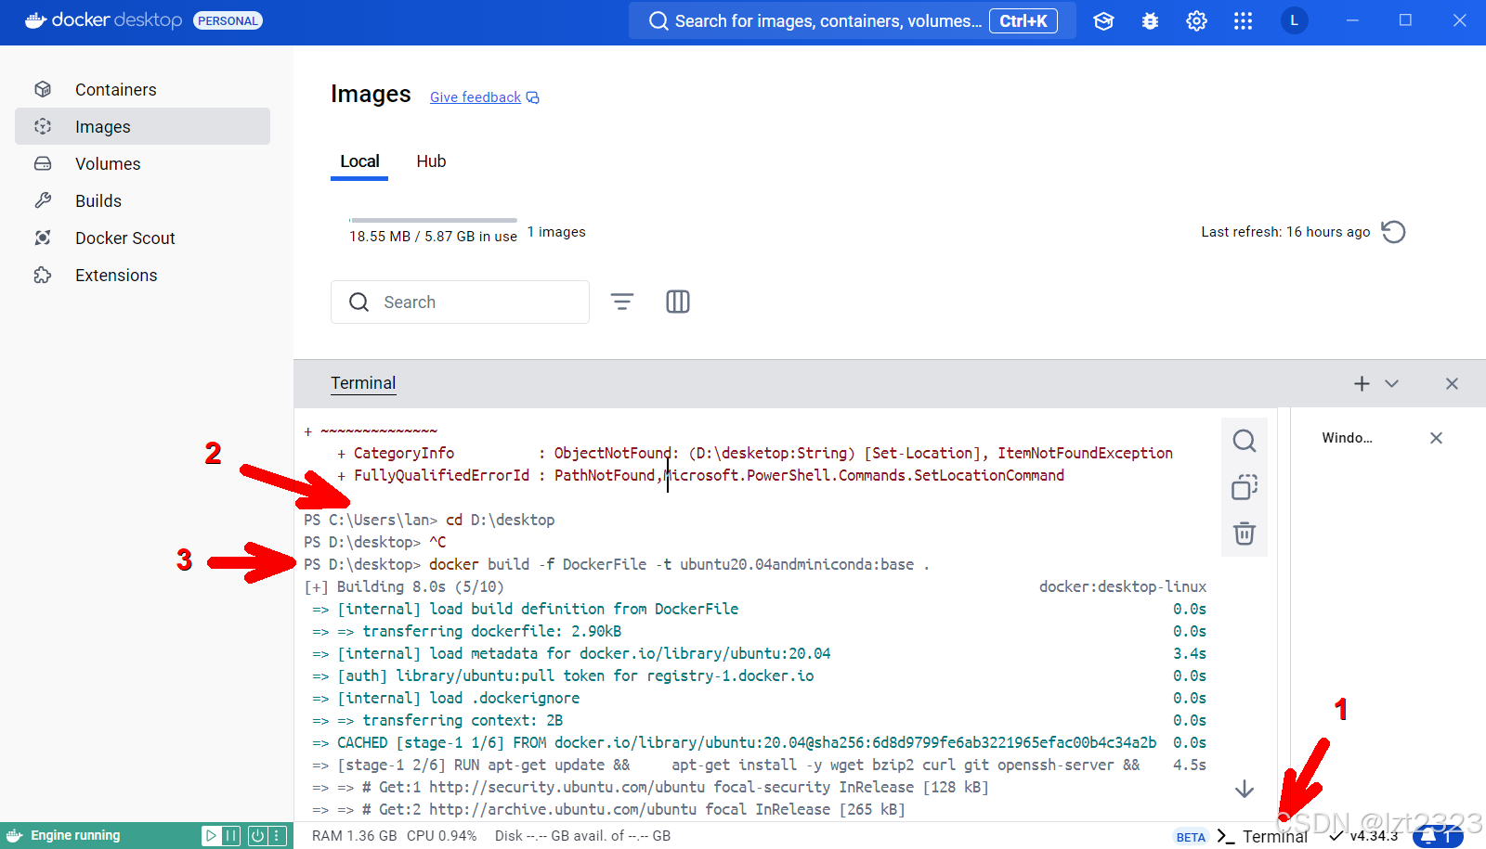The image size is (1486, 849).
Task: Click the '1 images' count text
Action: [556, 232]
